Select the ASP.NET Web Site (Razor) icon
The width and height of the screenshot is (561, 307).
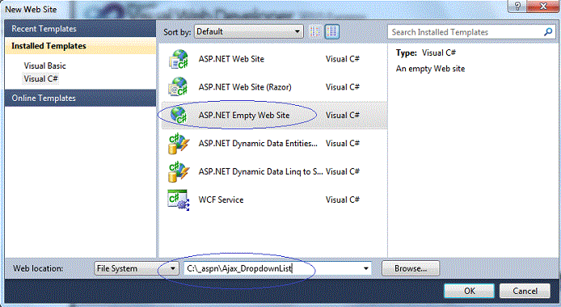(178, 86)
